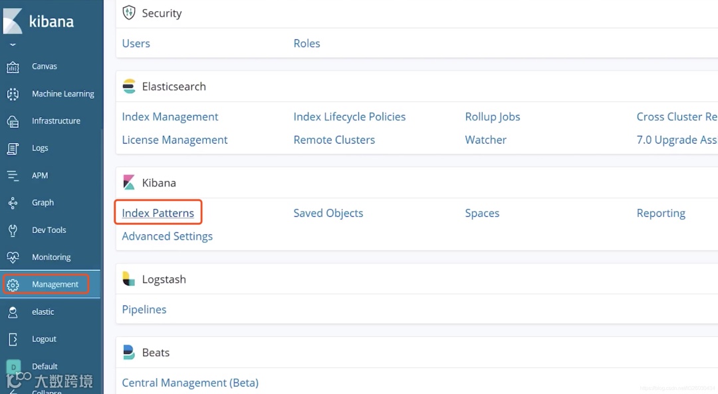Viewport: 718px width, 394px height.
Task: Open Pipelines under Logstash
Action: tap(144, 309)
